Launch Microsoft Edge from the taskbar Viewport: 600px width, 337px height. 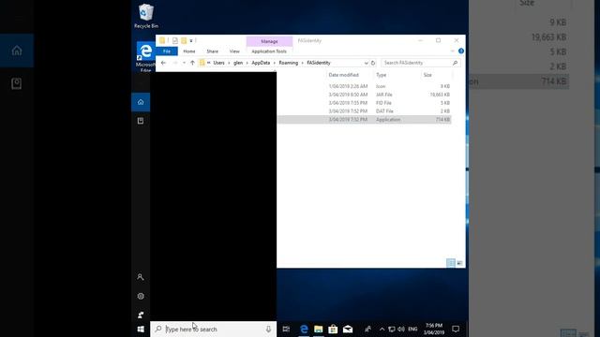[x=304, y=329]
